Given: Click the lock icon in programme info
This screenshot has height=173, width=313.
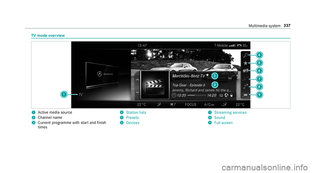Looking at the screenshot, I should click(x=231, y=95).
